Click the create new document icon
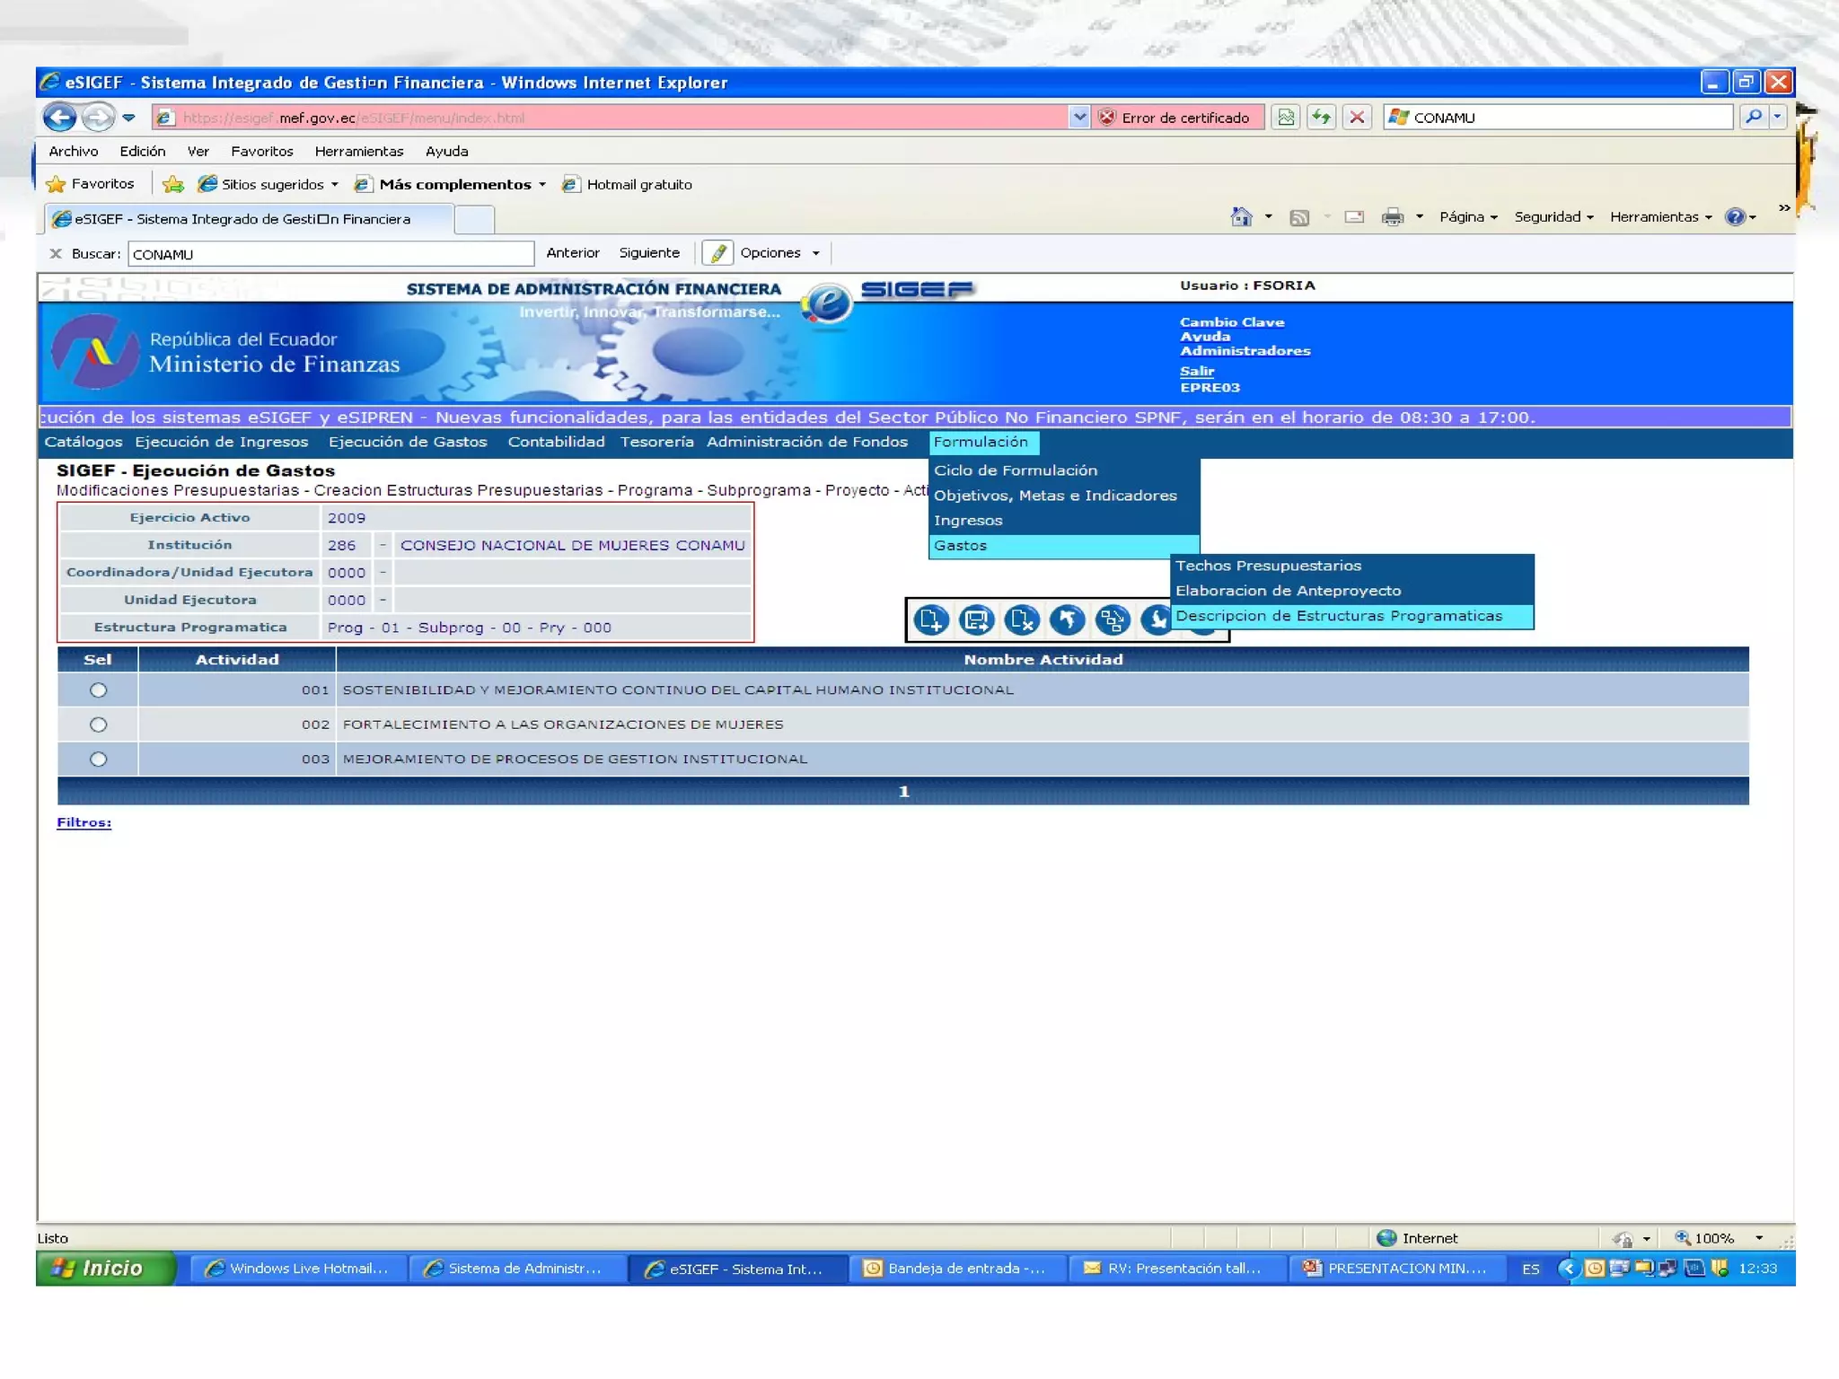The height and width of the screenshot is (1379, 1839). 930,619
